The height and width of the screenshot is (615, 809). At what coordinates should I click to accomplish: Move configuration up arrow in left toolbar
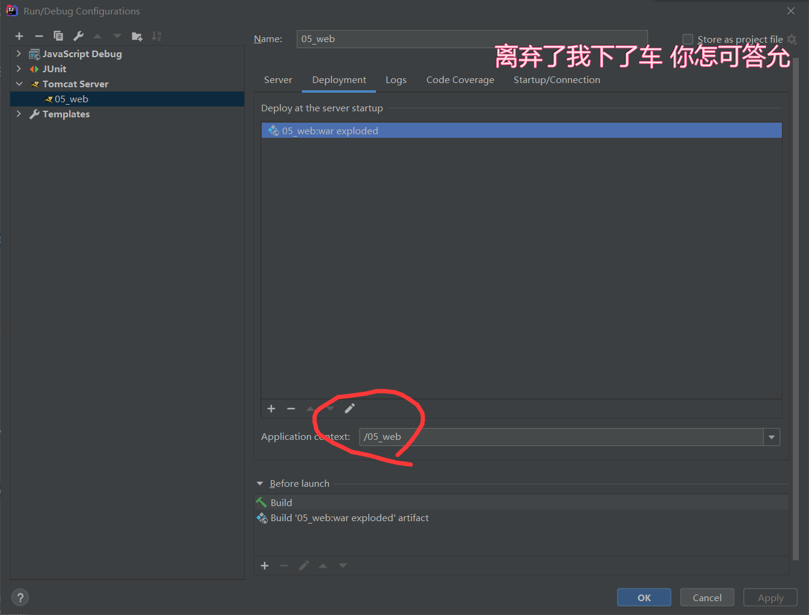(x=97, y=36)
